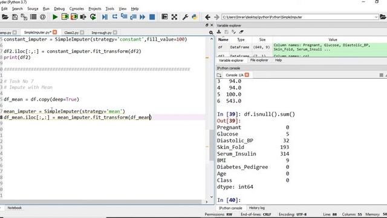Switch to SimpleImputer.py editor tab

[x=37, y=32]
